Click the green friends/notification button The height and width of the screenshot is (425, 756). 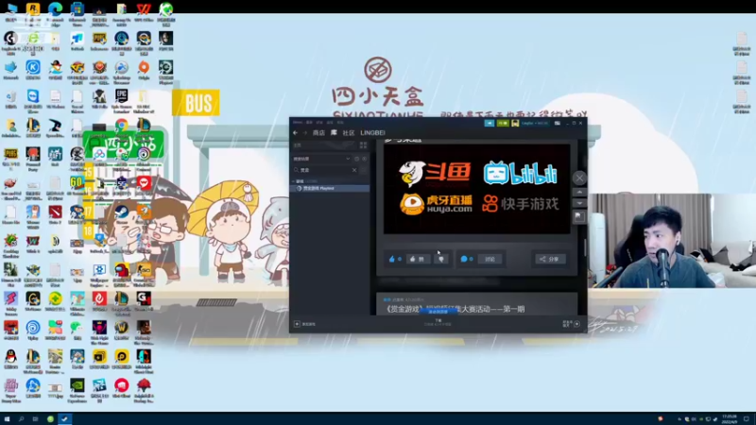tap(503, 124)
